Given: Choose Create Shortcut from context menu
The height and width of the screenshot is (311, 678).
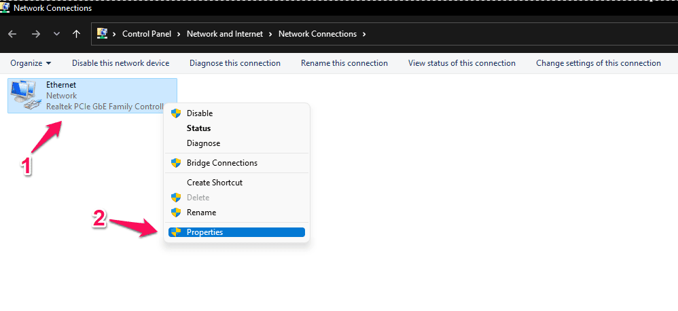Looking at the screenshot, I should click(214, 183).
